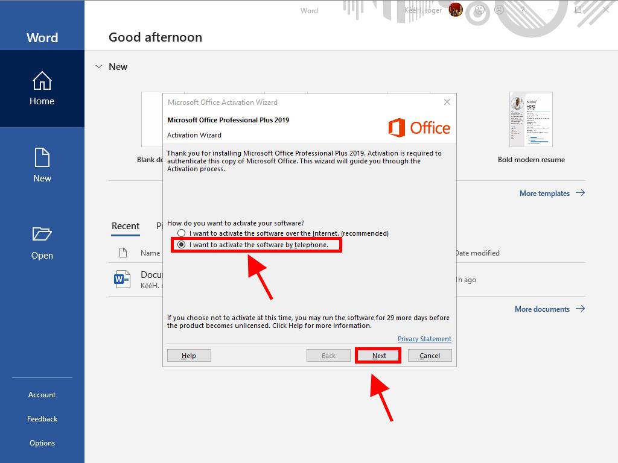Select activate by telephone option
This screenshot has height=463, width=618.
click(182, 245)
